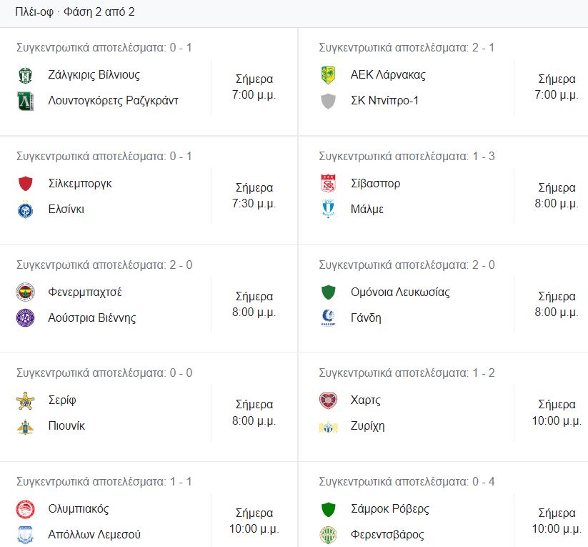Click the Φερεντσβάρος green crest
The height and width of the screenshot is (547, 588).
point(328,535)
